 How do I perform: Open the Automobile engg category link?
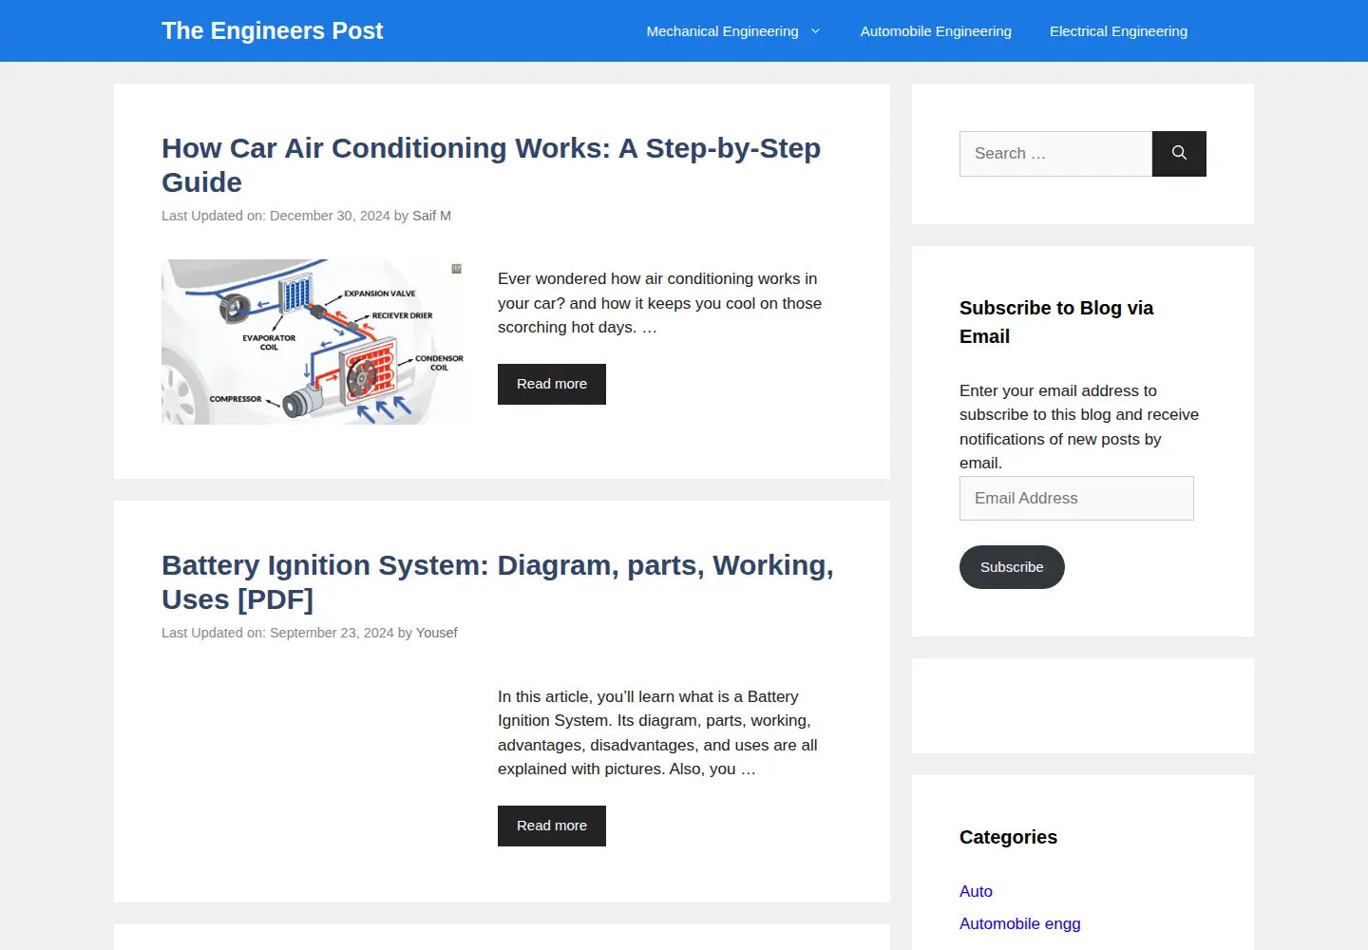[x=1019, y=923]
